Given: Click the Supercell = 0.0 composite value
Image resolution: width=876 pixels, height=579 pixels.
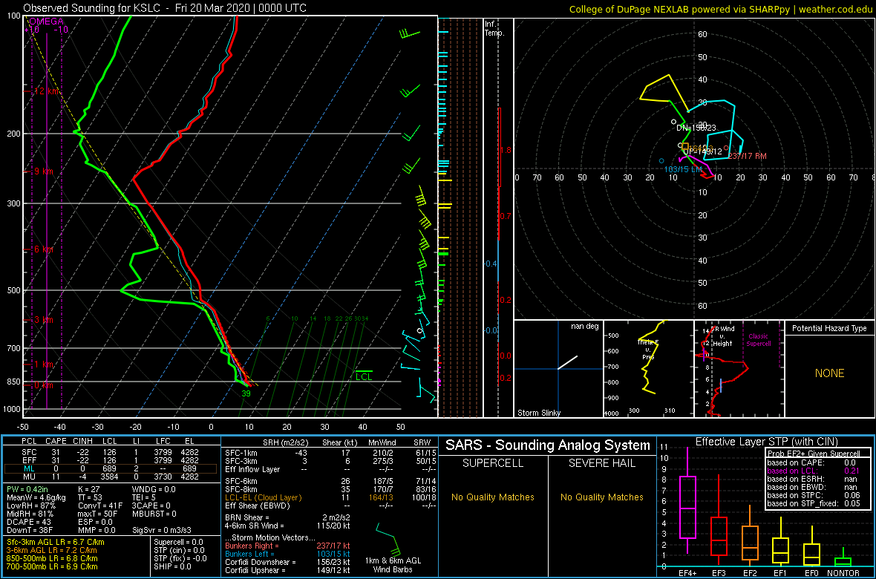Looking at the screenshot, I should pos(179,542).
